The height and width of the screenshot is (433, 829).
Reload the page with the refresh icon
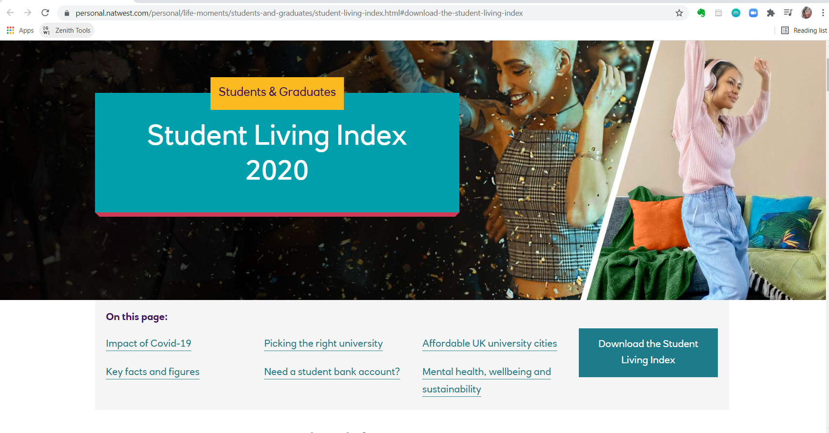click(45, 13)
